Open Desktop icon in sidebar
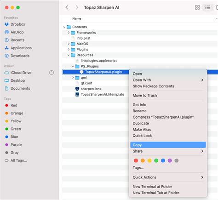218x200 pixels. [x=6, y=80]
